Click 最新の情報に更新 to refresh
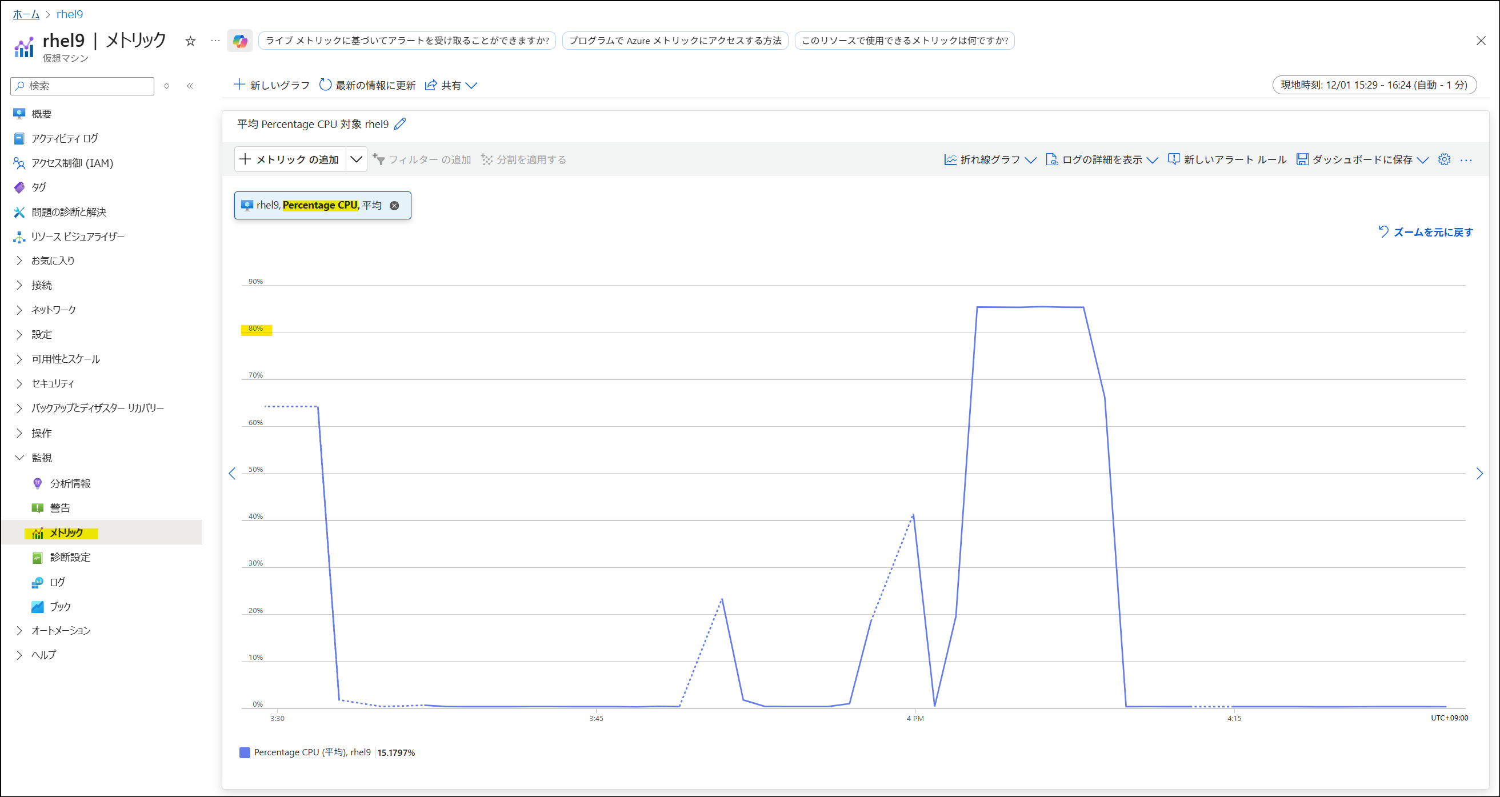 pyautogui.click(x=367, y=86)
